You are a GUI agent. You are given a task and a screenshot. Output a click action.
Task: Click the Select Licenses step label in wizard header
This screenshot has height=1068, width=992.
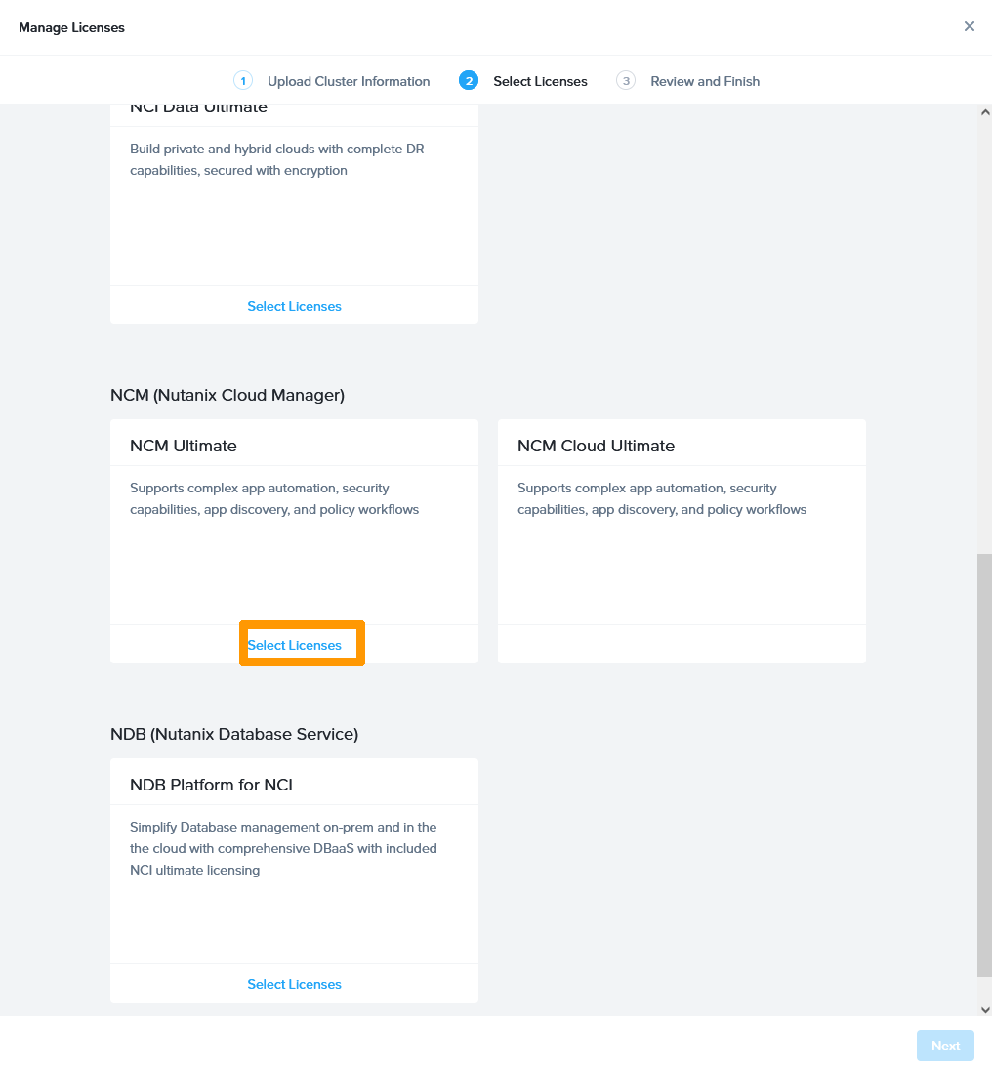pyautogui.click(x=540, y=81)
